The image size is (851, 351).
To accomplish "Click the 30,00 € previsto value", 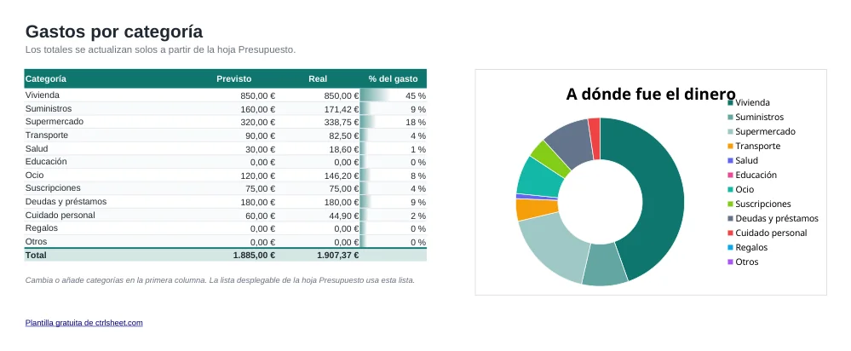I will [x=260, y=149].
